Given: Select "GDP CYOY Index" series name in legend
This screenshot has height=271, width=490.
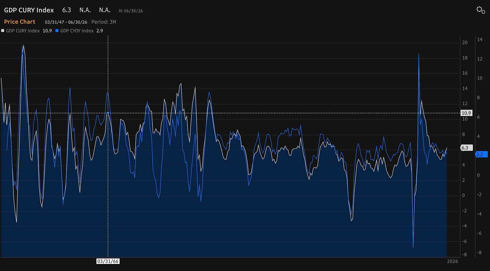Looking at the screenshot, I should tap(77, 31).
